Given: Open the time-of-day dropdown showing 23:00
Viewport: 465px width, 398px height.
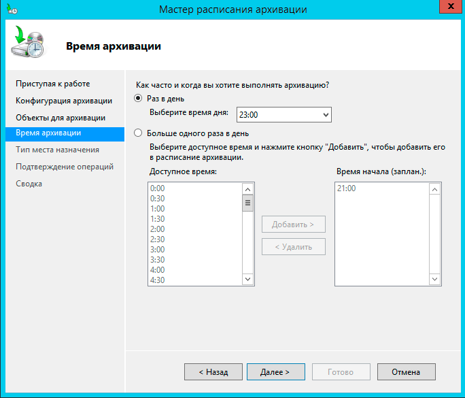Looking at the screenshot, I should (x=283, y=115).
